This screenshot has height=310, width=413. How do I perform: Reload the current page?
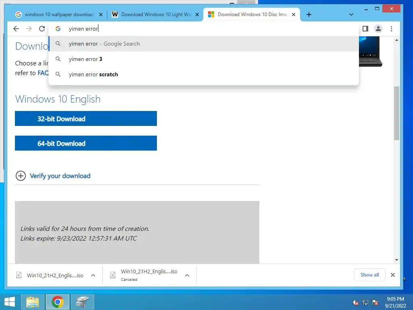[42, 29]
